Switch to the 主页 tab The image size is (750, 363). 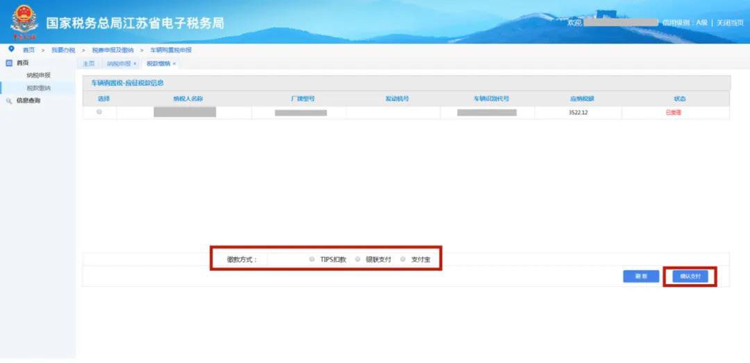[x=88, y=64]
